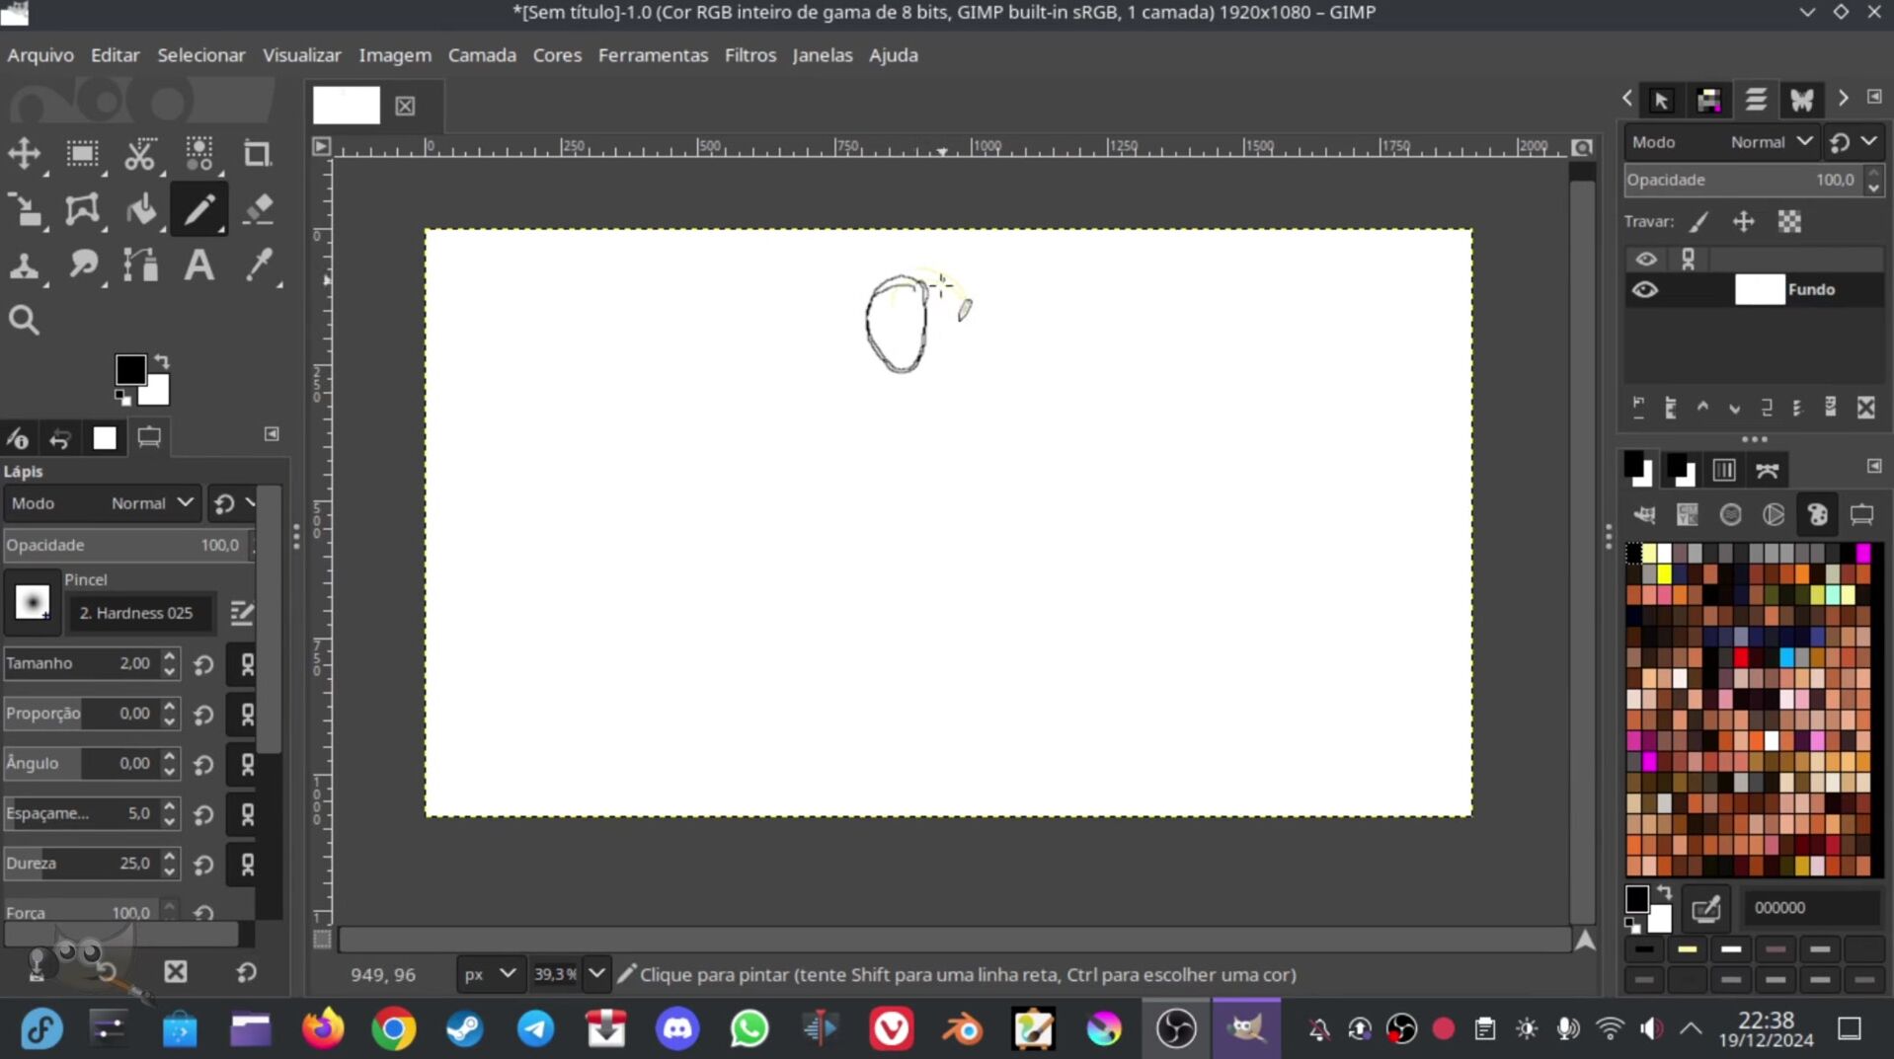Click the horizontal canvas scrollbar

954,940
